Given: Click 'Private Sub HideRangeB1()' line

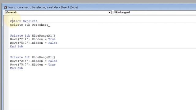Looking at the screenshot, I should coord(33,57).
